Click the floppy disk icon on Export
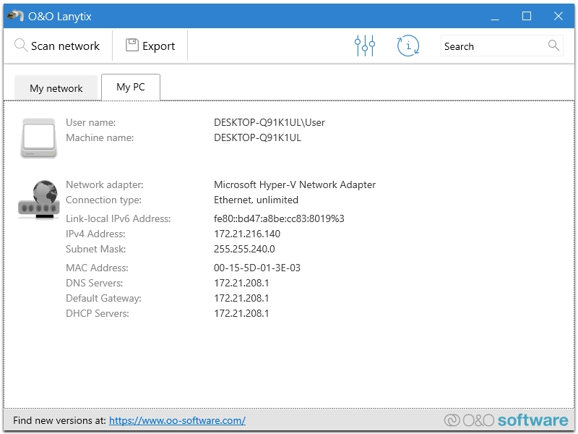 132,45
